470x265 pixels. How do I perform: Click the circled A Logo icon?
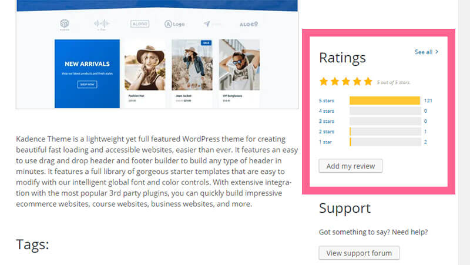pyautogui.click(x=174, y=24)
